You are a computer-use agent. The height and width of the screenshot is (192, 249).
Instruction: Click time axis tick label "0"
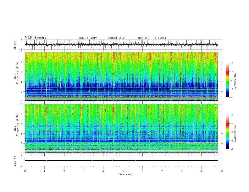pyautogui.click(x=25, y=171)
